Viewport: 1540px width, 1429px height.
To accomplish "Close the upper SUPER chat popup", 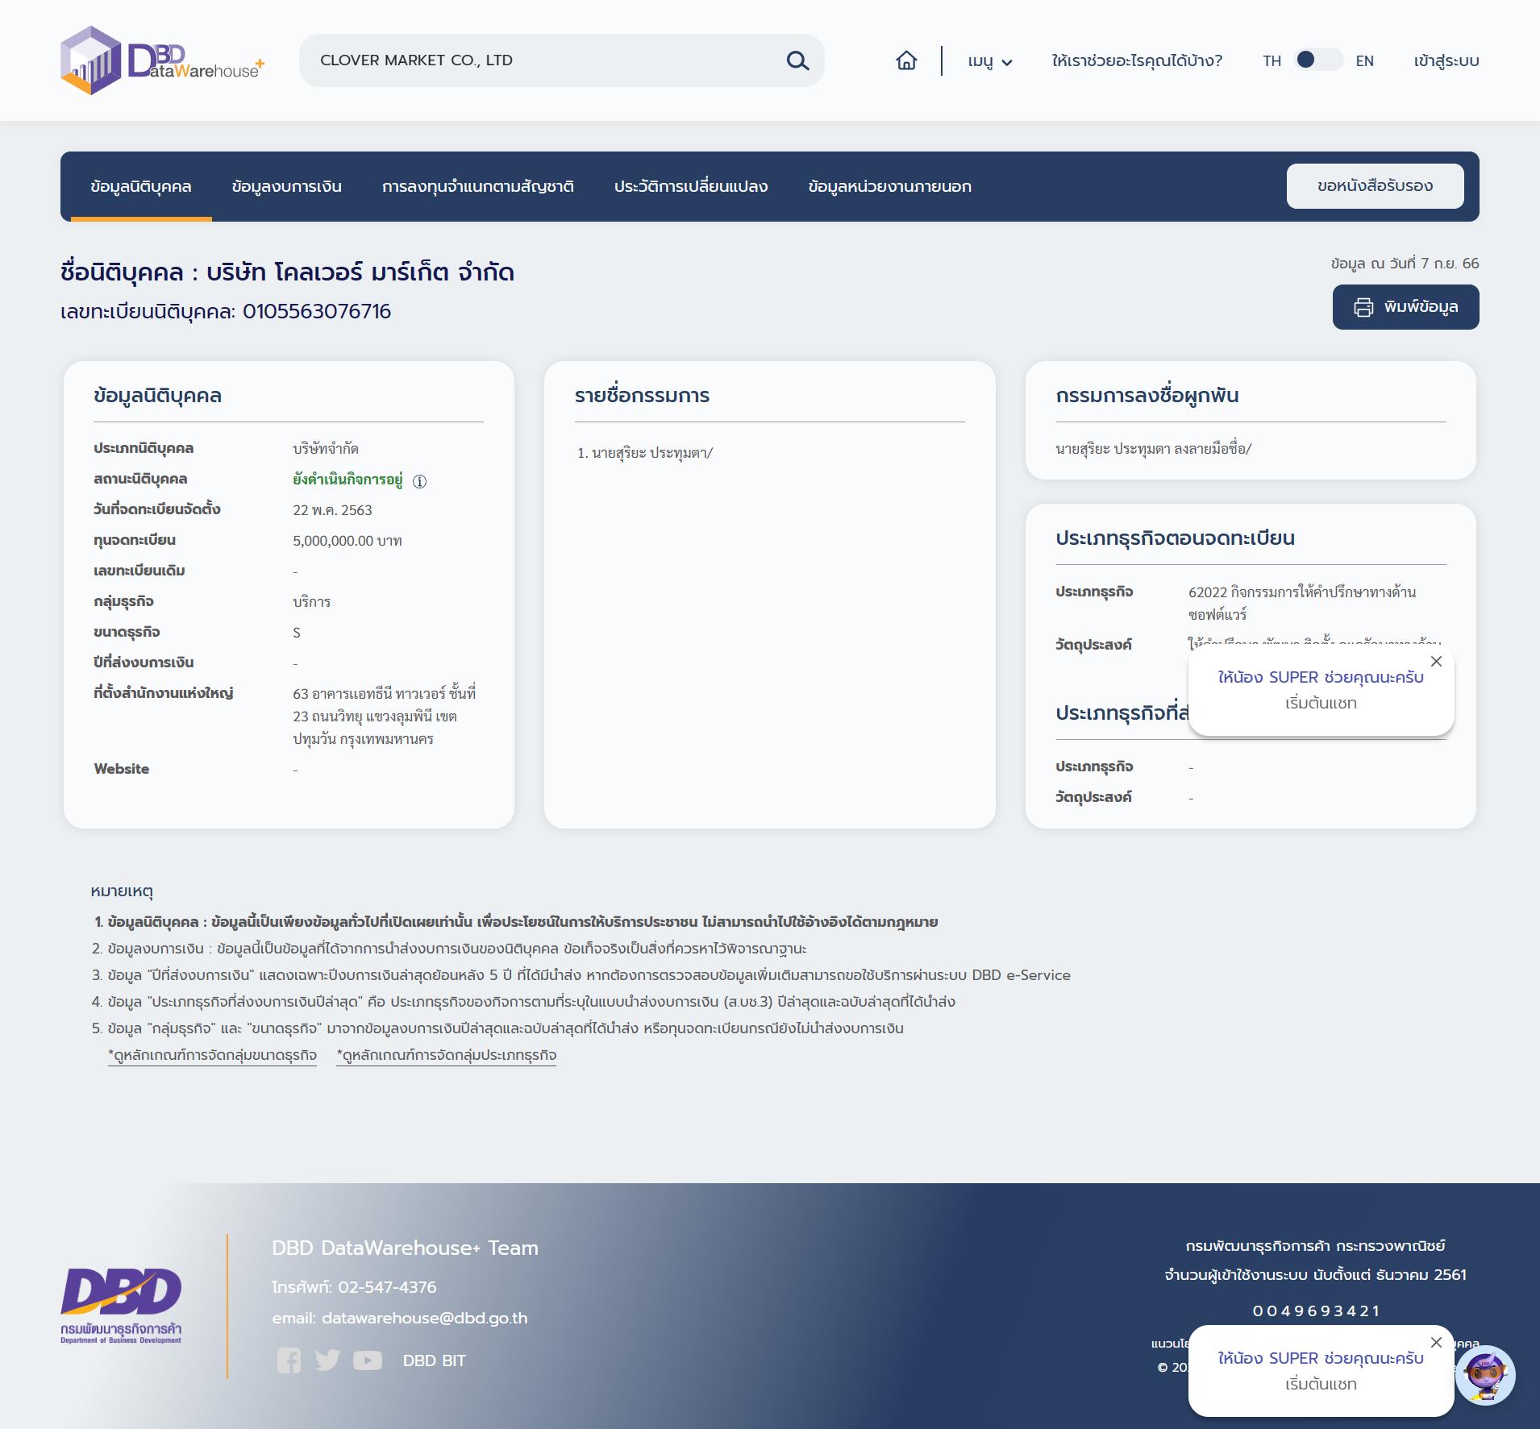I will 1436,662.
